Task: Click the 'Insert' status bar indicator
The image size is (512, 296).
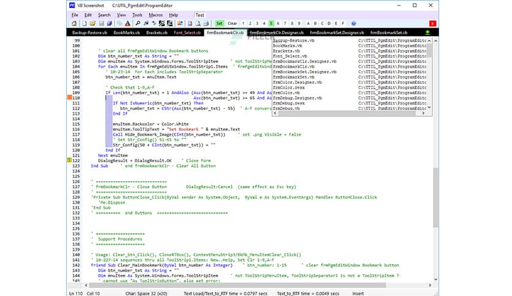Action: [358, 294]
